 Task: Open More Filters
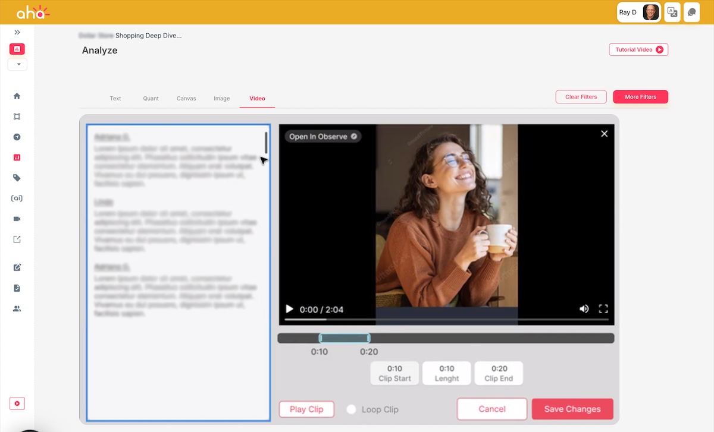pos(640,97)
